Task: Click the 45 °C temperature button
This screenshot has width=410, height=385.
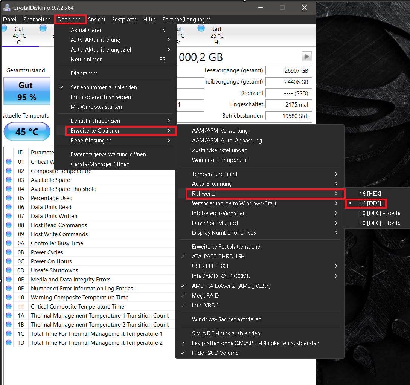Action: 27,131
